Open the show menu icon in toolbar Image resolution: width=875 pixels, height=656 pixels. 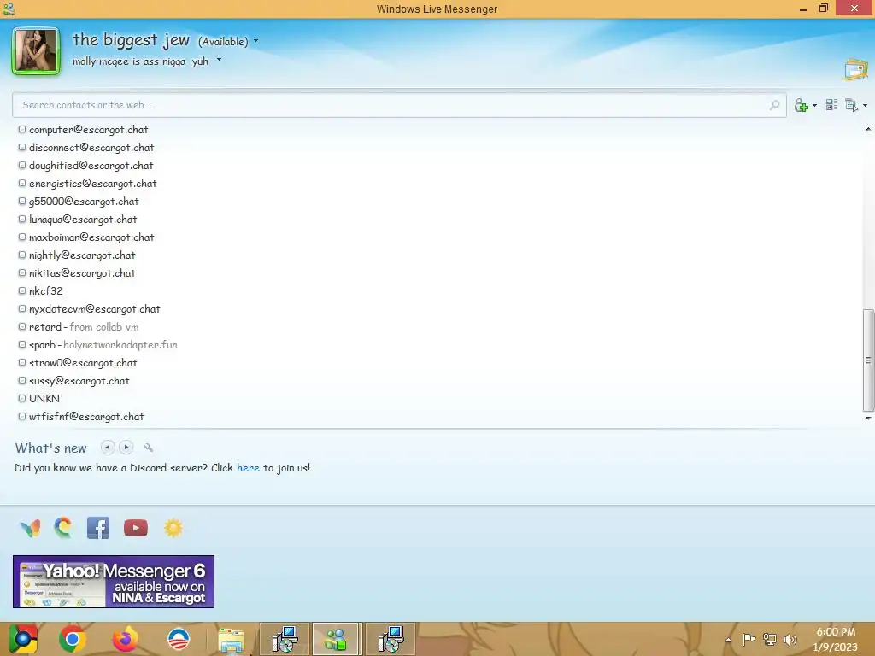coord(852,105)
